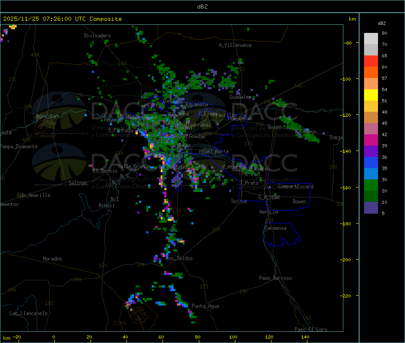Select the 'Punta_Agua' location label

[205, 306]
